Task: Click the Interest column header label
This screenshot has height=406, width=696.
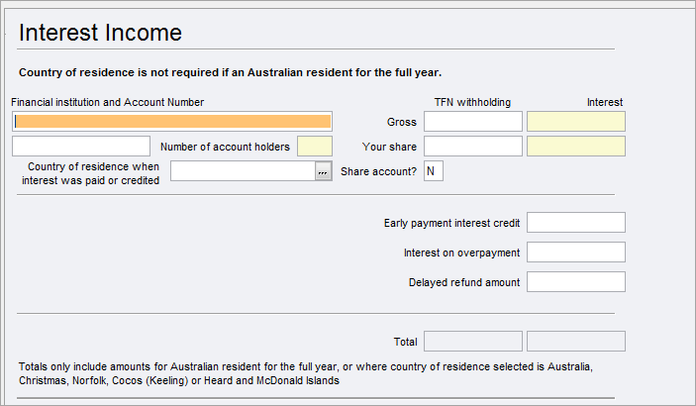Action: coord(604,102)
